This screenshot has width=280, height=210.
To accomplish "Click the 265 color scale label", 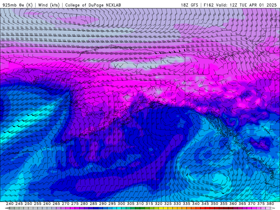I will (x=56, y=204).
